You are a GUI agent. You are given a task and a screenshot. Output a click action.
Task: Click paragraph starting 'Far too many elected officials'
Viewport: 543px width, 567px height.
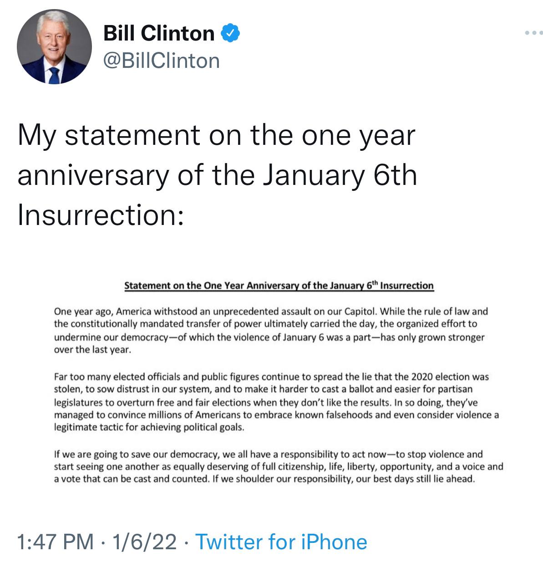[276, 403]
